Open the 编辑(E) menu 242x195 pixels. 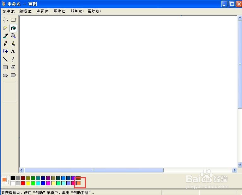[x=26, y=11]
